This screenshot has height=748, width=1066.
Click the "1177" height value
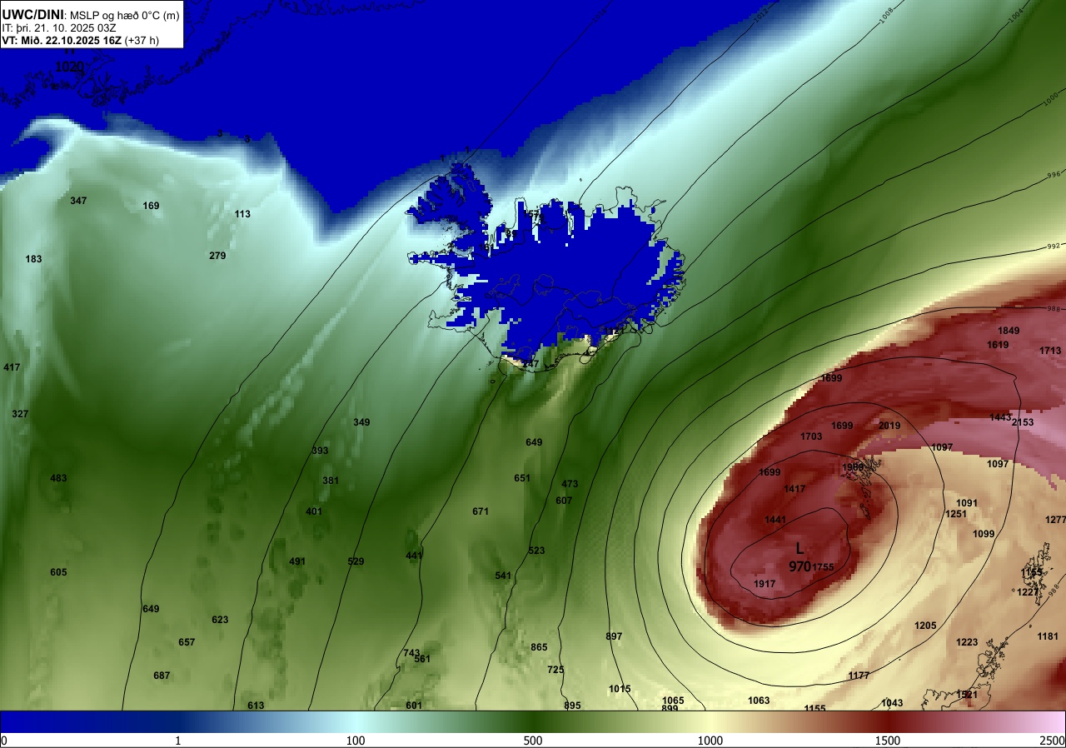(859, 676)
